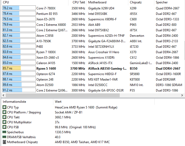Click the 40:3 ratio value

point(58,137)
